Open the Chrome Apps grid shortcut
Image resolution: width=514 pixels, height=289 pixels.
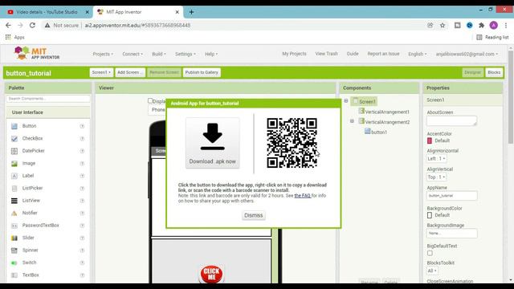point(14,38)
